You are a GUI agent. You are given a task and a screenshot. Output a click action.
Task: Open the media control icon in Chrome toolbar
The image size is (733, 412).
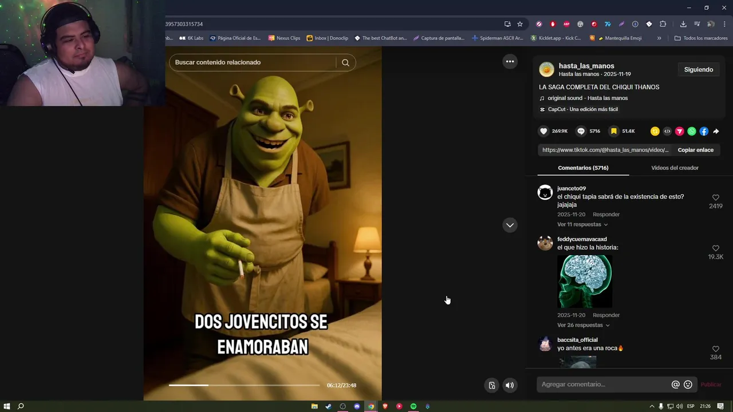pyautogui.click(x=697, y=24)
